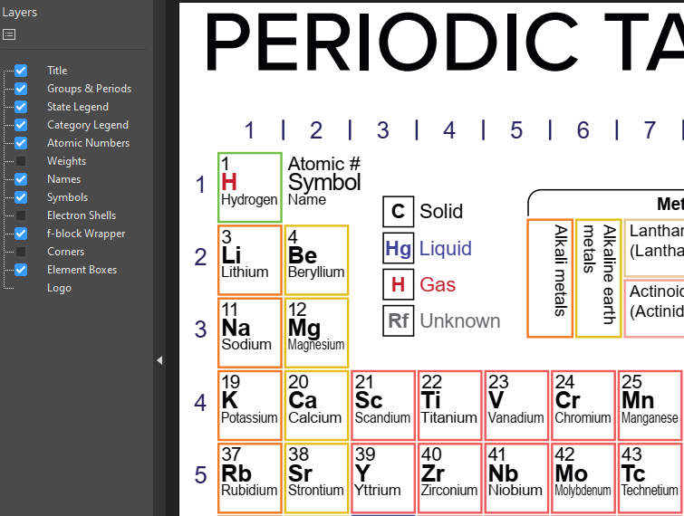Click the Hydrogen element box

250,187
